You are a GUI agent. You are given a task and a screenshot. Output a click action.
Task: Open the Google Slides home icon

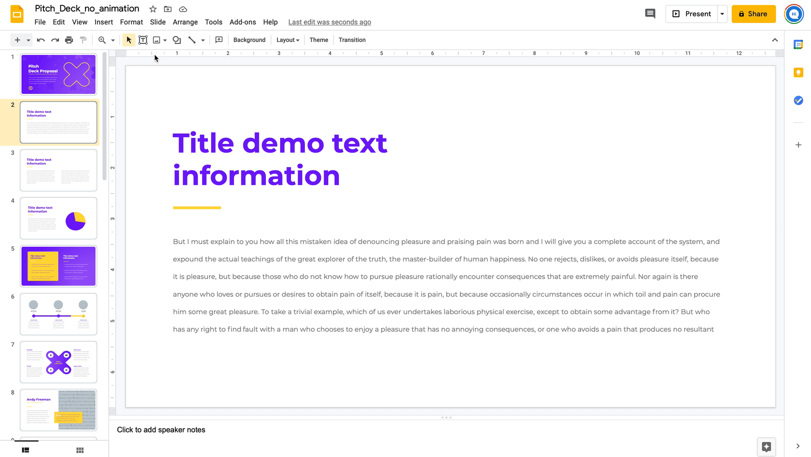[17, 14]
